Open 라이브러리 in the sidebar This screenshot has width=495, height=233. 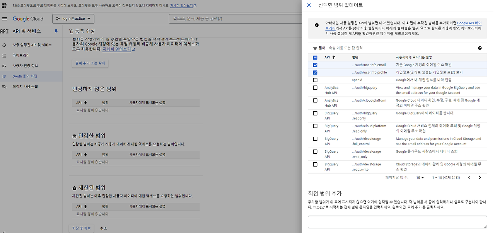pos(20,55)
